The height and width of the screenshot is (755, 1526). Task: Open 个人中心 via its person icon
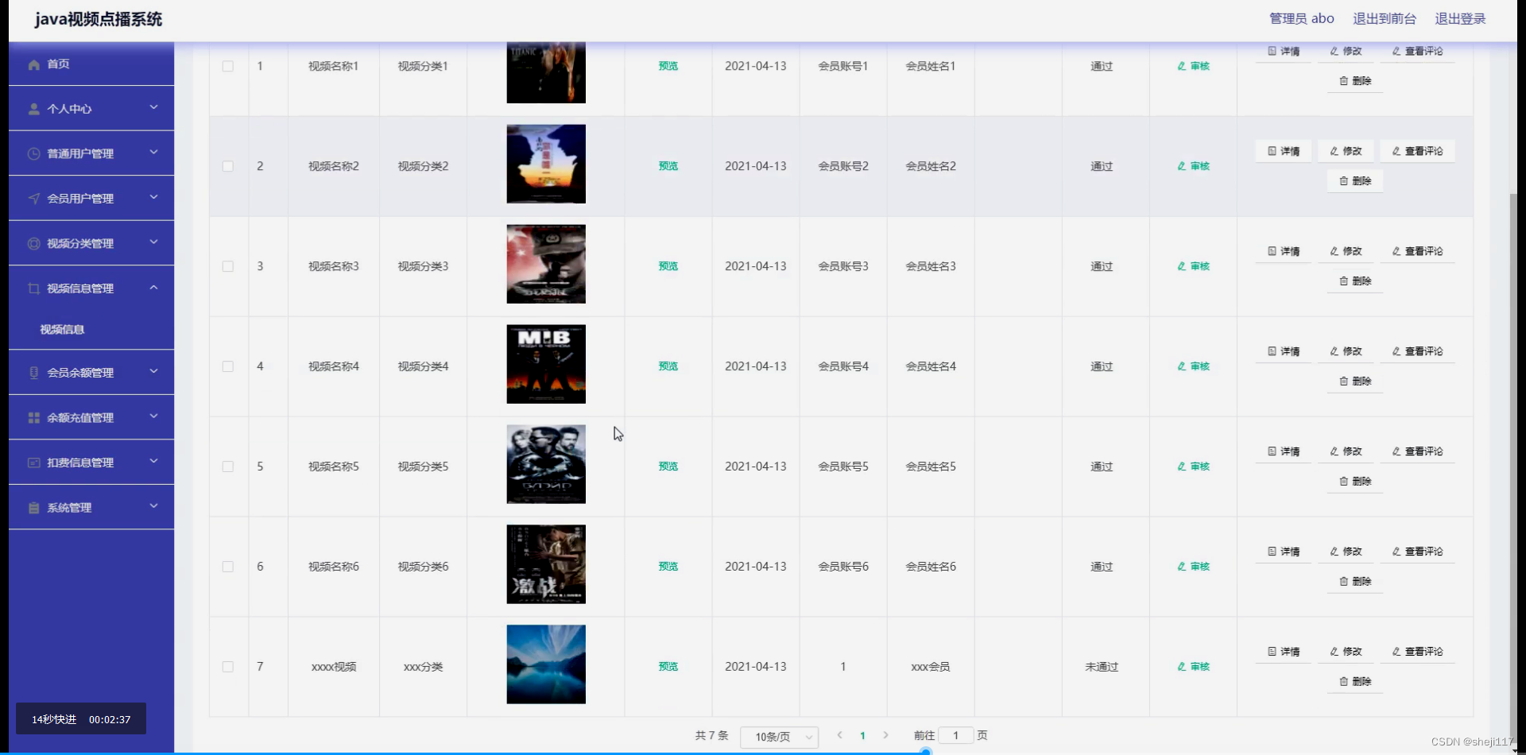pyautogui.click(x=33, y=109)
